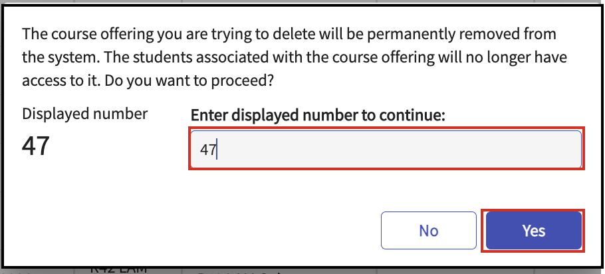Click the typed value 47 inside the input
This screenshot has width=605, height=274.
[208, 150]
